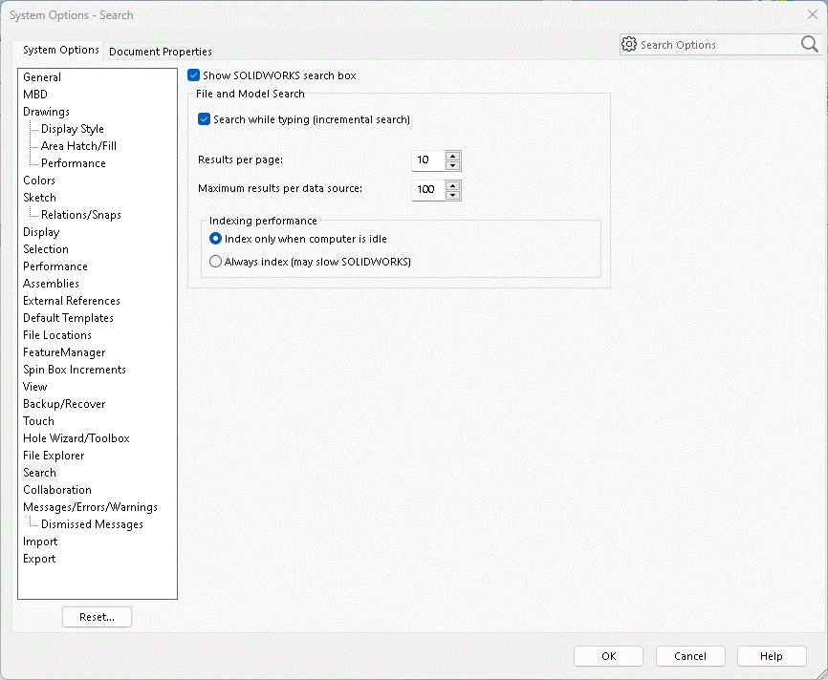Select Drawings category
Image resolution: width=828 pixels, height=680 pixels.
point(46,112)
